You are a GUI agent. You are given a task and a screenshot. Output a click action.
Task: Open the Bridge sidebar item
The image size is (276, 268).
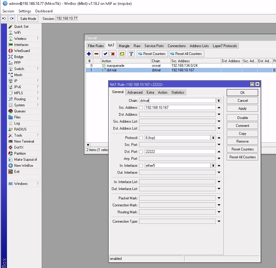(19, 57)
